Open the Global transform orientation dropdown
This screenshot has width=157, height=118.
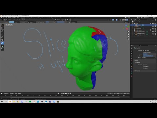coord(58,20)
